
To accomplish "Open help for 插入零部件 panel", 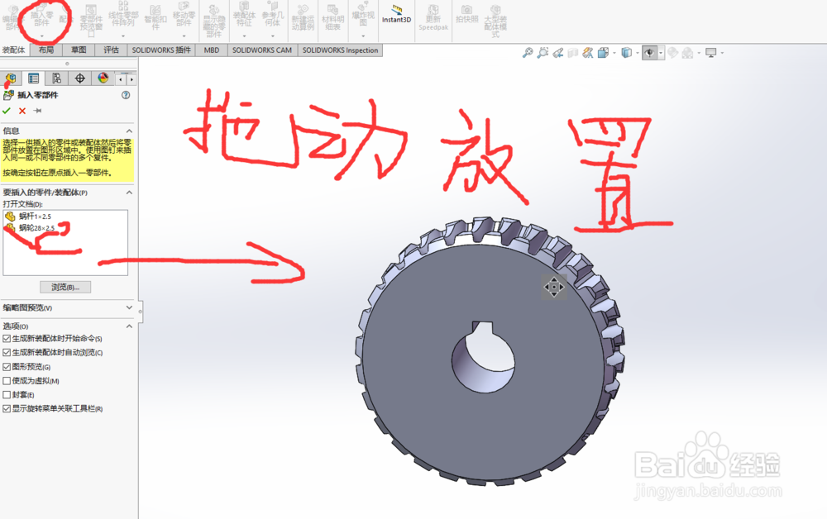I will tap(126, 95).
